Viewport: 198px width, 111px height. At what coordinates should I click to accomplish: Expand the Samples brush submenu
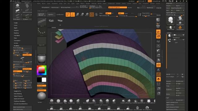(16, 31)
